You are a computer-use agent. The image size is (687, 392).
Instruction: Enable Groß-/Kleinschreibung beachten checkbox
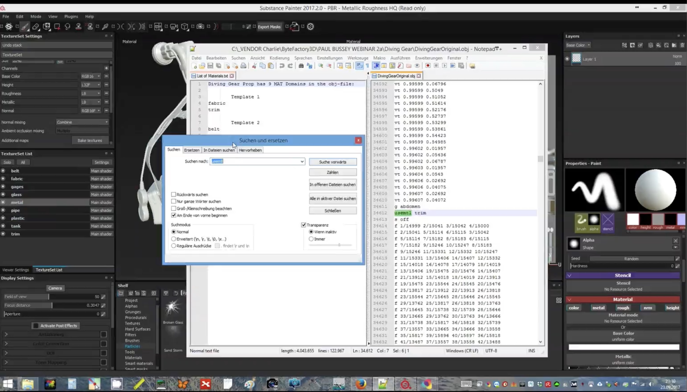(x=174, y=208)
